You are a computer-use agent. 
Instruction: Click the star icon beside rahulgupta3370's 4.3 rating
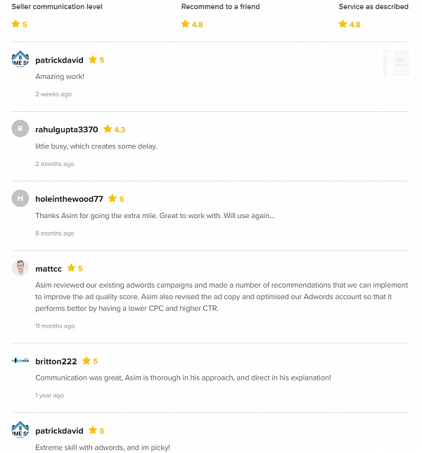(x=108, y=129)
